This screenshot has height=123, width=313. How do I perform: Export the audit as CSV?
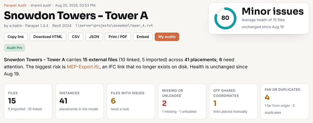pos(76,37)
